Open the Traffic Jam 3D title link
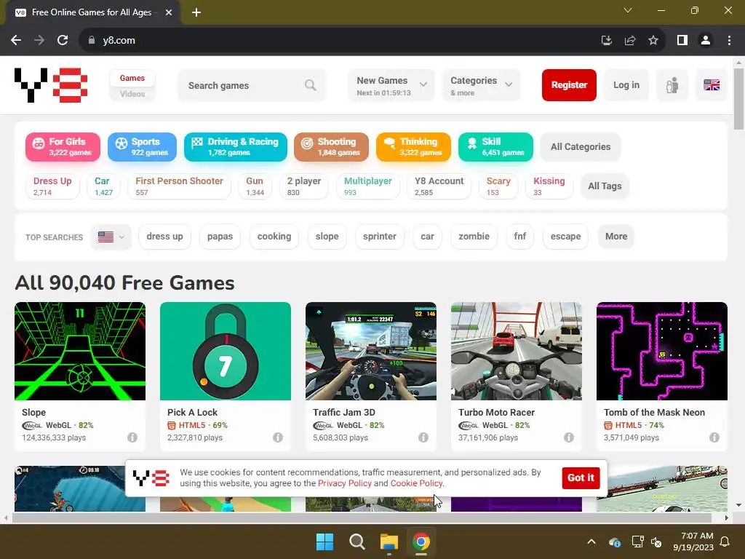Image resolution: width=745 pixels, height=559 pixels. [344, 412]
